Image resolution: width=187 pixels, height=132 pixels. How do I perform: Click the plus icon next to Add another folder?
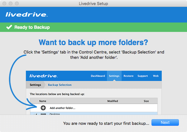tap(43, 108)
